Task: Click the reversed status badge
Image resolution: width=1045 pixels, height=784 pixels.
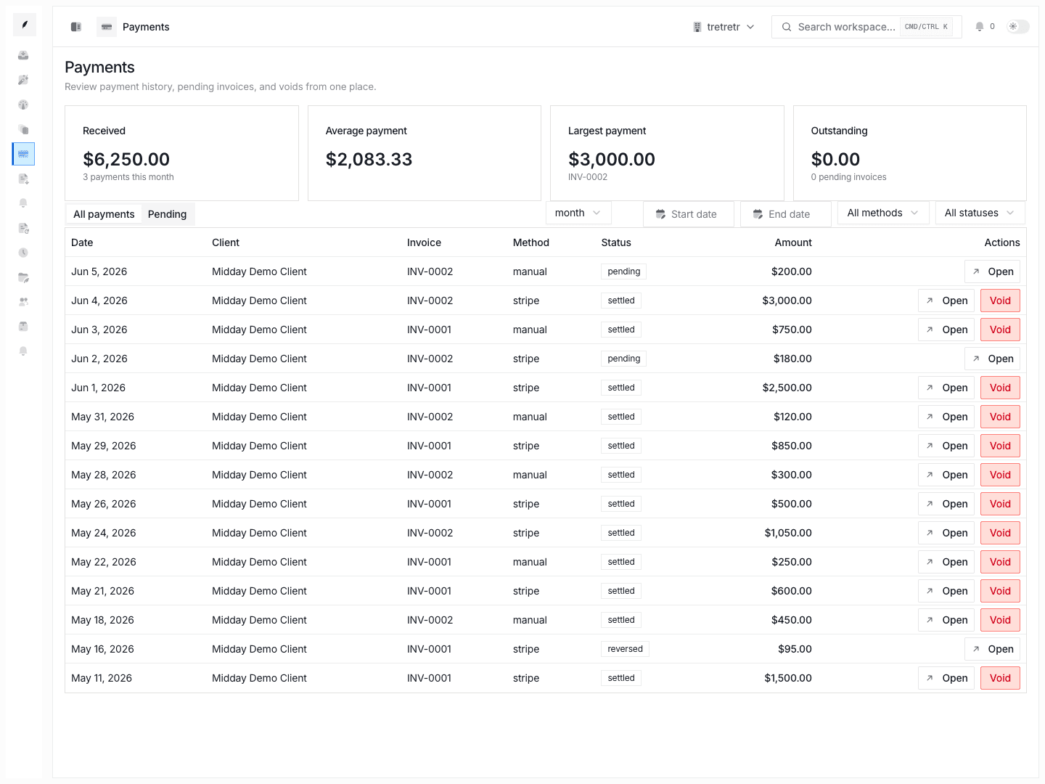Action: click(625, 649)
